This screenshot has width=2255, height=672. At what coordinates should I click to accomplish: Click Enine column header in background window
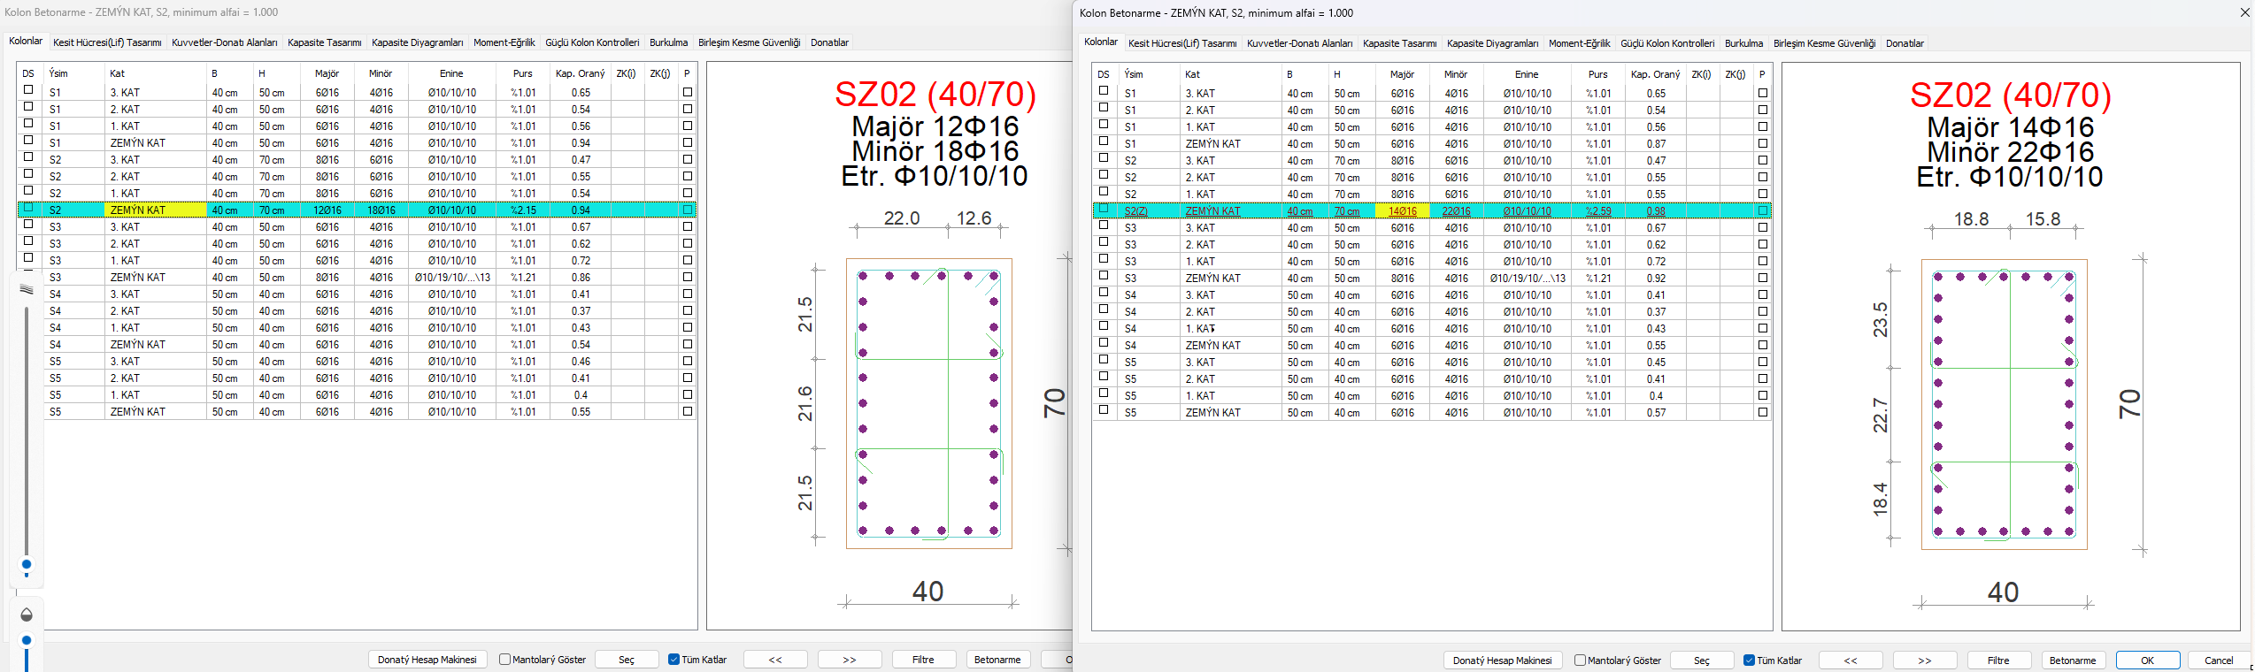451,73
